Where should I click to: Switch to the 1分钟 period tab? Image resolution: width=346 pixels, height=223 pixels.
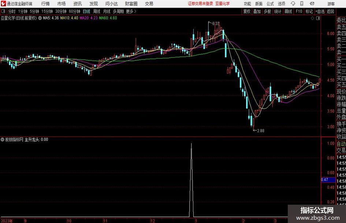click(22, 11)
